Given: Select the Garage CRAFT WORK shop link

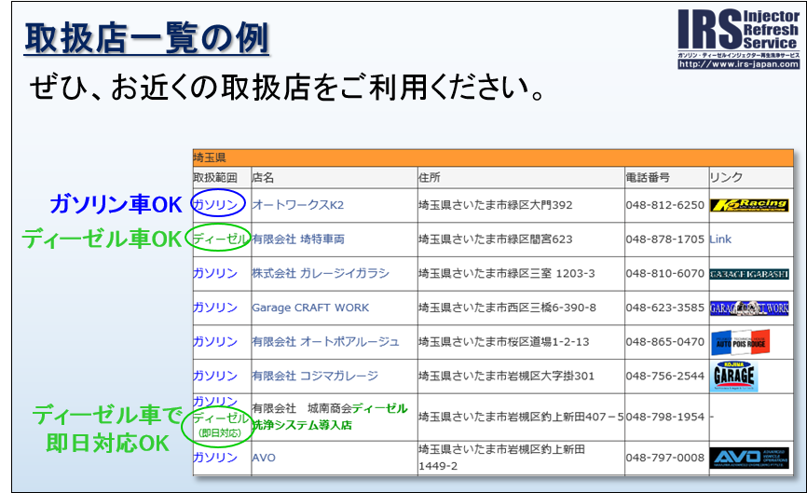Looking at the screenshot, I should pos(310,308).
